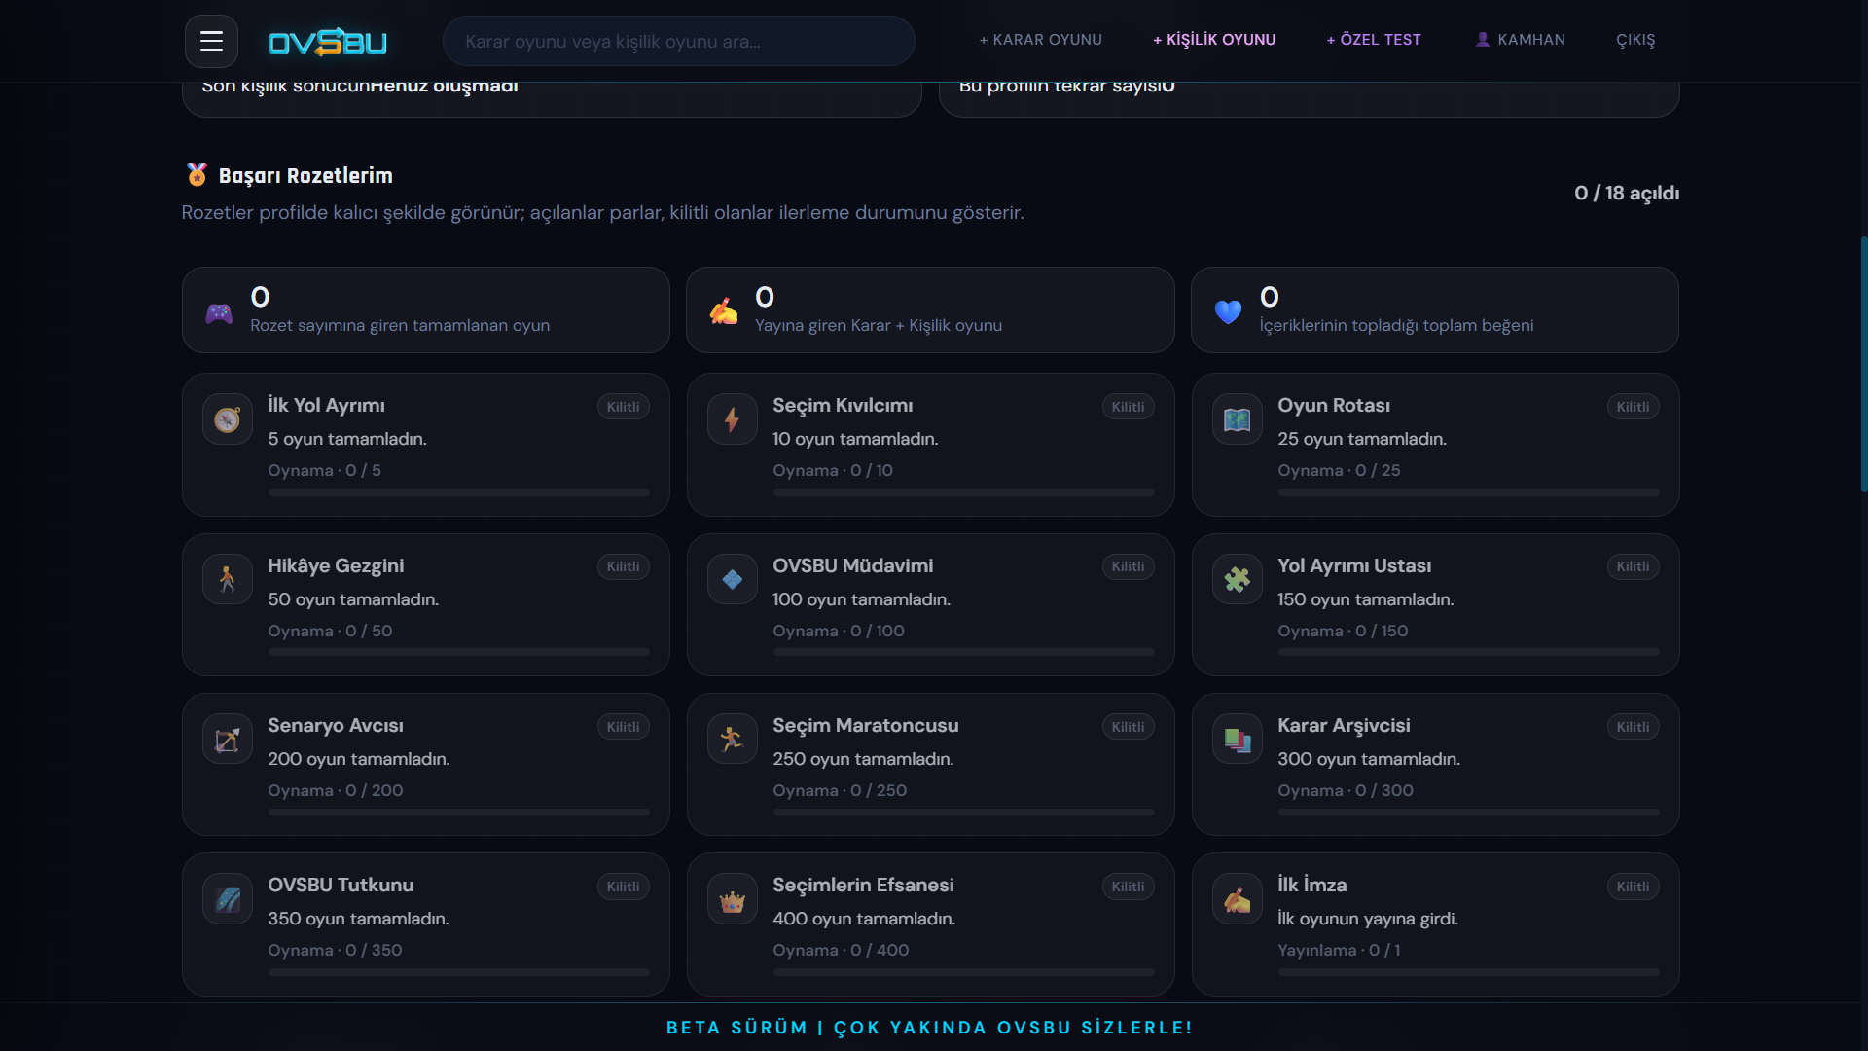Click the Kilitli badge on Senaryo Avcısı
This screenshot has height=1051, width=1868.
click(x=624, y=727)
